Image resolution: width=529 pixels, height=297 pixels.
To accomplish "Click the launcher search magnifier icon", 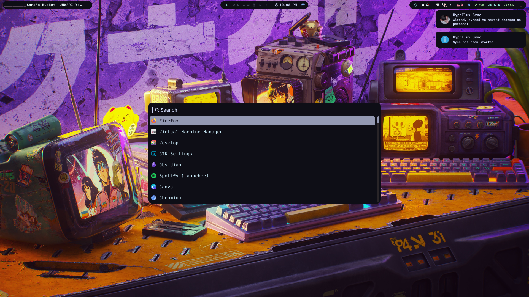I will tap(157, 110).
